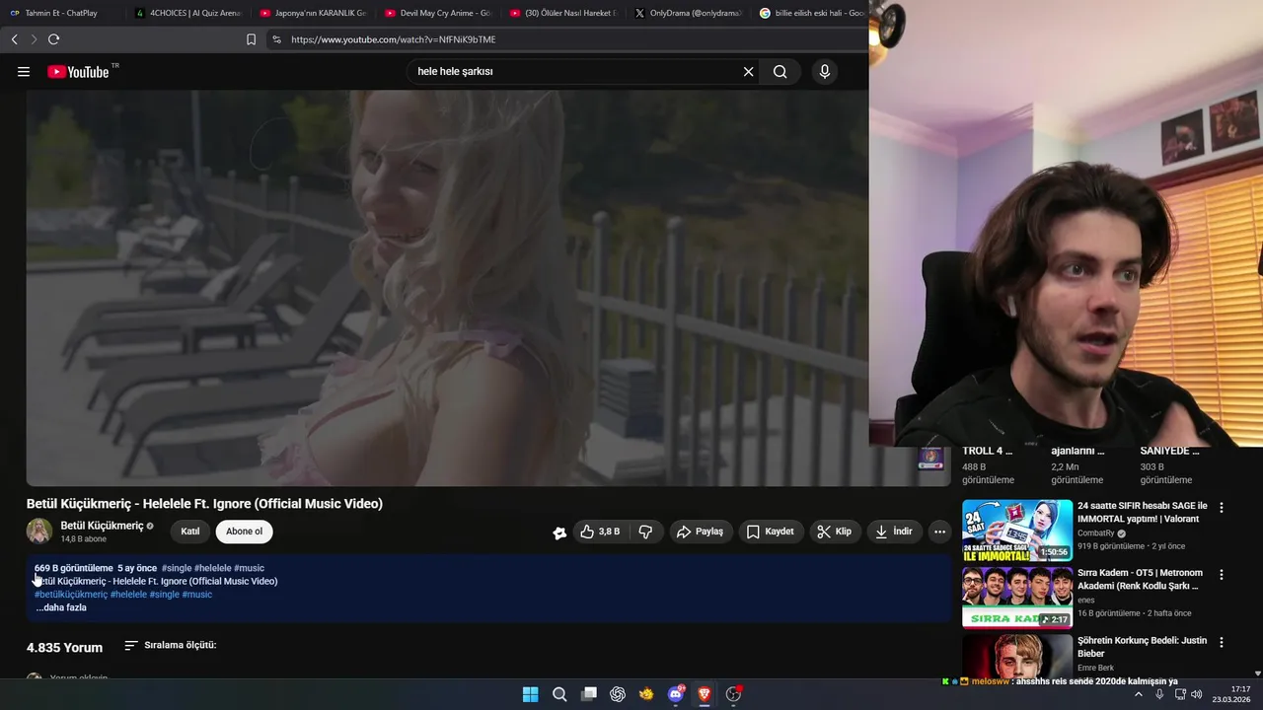
Task: Open Discord from the taskbar
Action: click(x=676, y=694)
